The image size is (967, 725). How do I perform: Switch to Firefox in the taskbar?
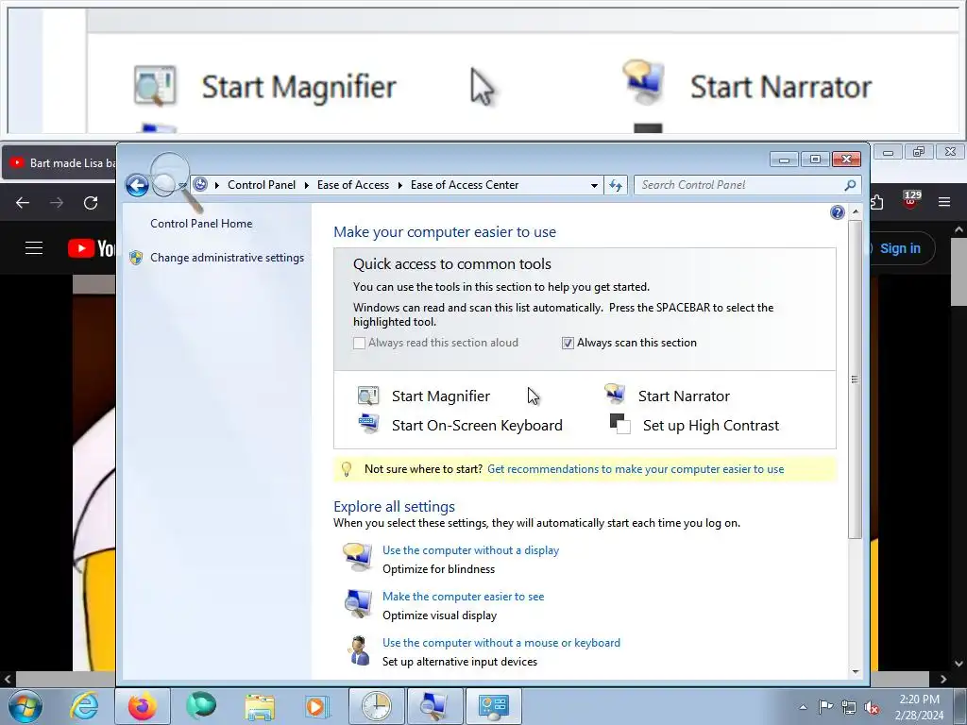[x=143, y=706]
